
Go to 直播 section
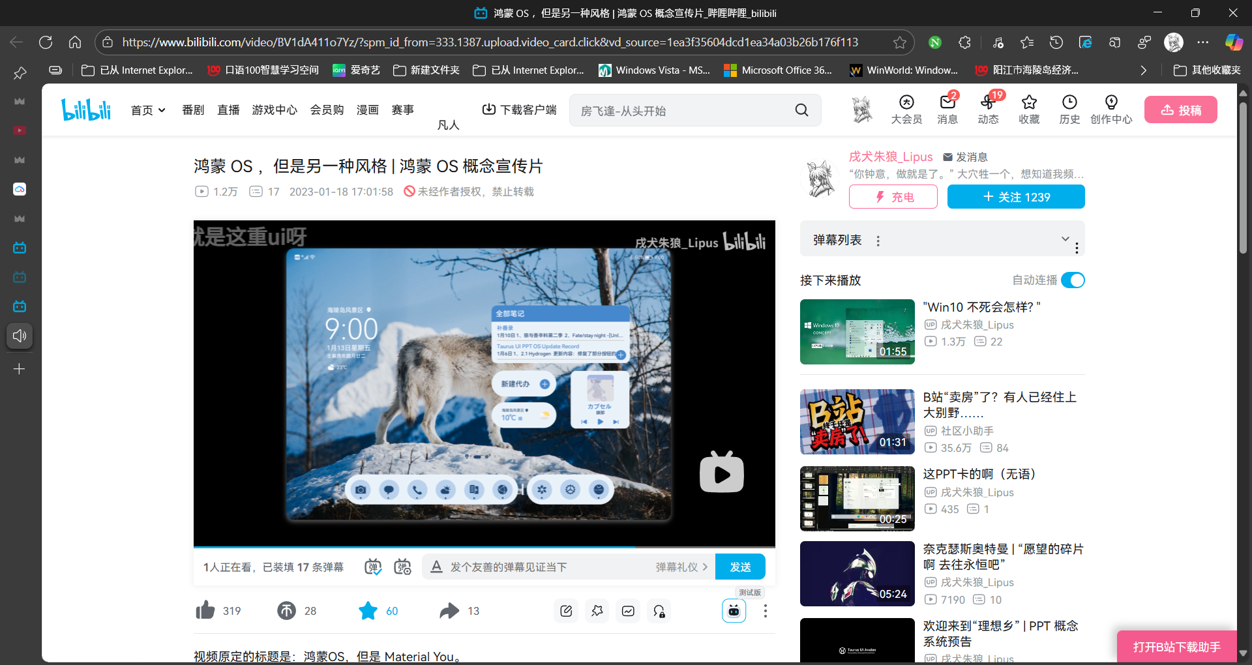pyautogui.click(x=228, y=110)
